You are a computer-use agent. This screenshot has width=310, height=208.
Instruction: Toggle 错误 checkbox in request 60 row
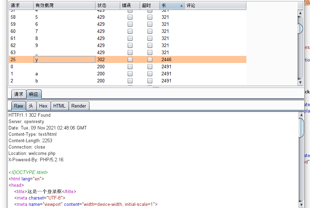pyautogui.click(x=130, y=31)
